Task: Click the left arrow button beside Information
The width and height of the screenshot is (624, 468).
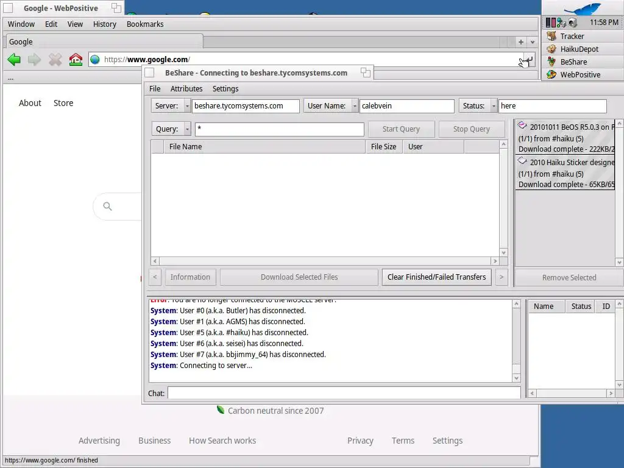Action: 155,277
